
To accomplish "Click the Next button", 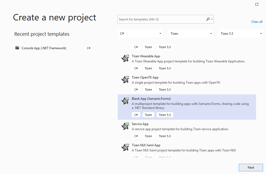I will [251, 167].
